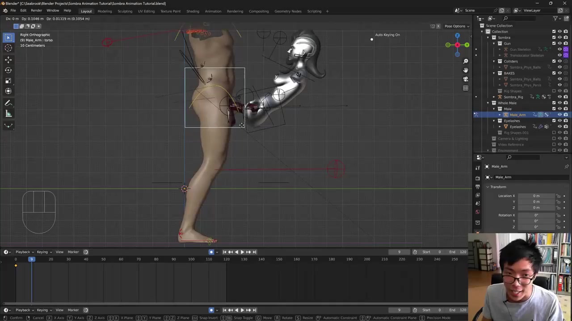The width and height of the screenshot is (572, 321).
Task: Select the Cursor tool in the toolbar
Action: tap(8, 48)
